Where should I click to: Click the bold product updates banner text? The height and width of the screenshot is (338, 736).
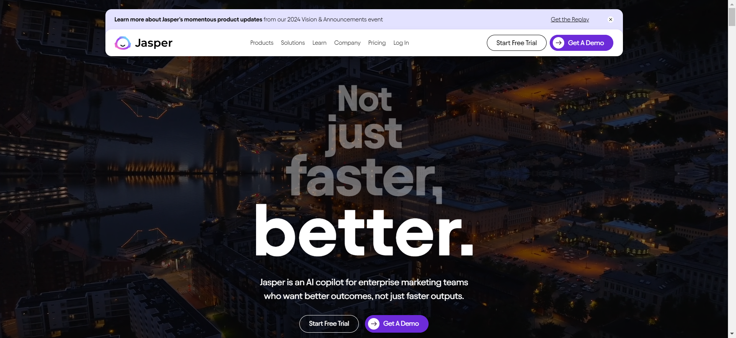click(188, 19)
